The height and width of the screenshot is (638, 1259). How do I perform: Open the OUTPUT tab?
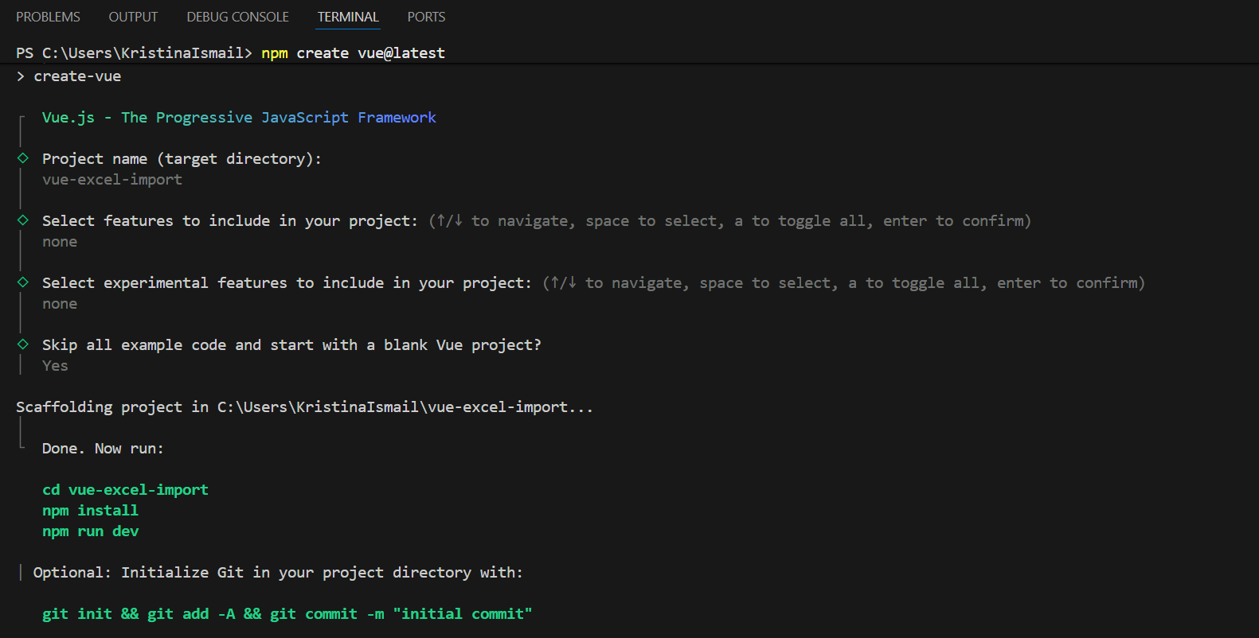coord(133,17)
